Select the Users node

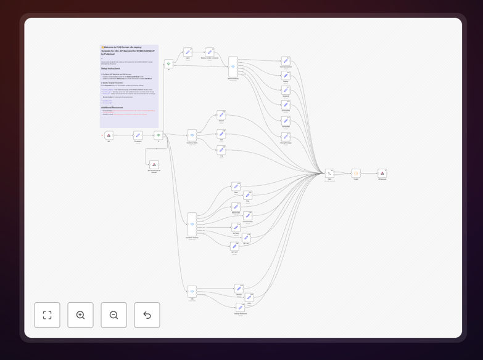[x=249, y=297]
